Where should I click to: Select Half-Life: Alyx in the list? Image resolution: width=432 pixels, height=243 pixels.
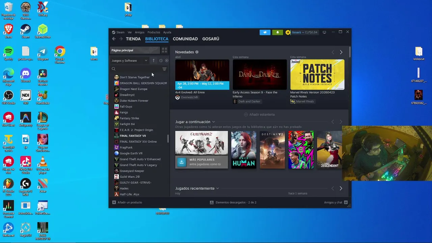coord(130,194)
